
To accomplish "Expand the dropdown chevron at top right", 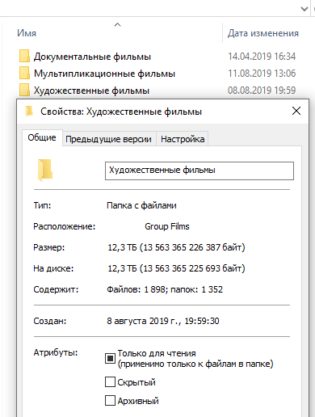I will coord(304,9).
